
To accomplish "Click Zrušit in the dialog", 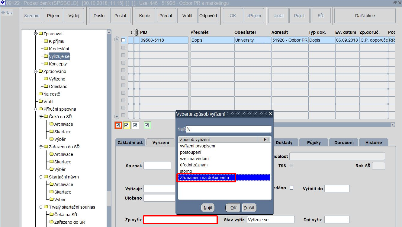I will [x=249, y=208].
